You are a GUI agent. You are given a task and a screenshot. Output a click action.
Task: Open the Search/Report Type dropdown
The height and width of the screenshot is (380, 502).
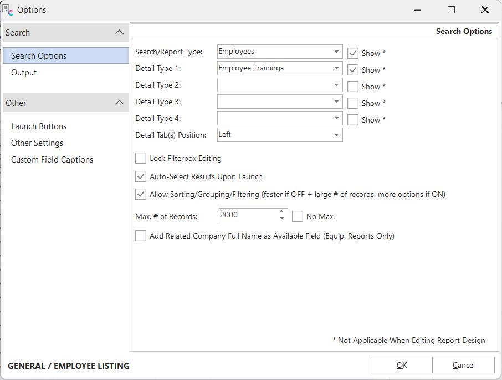coord(336,52)
